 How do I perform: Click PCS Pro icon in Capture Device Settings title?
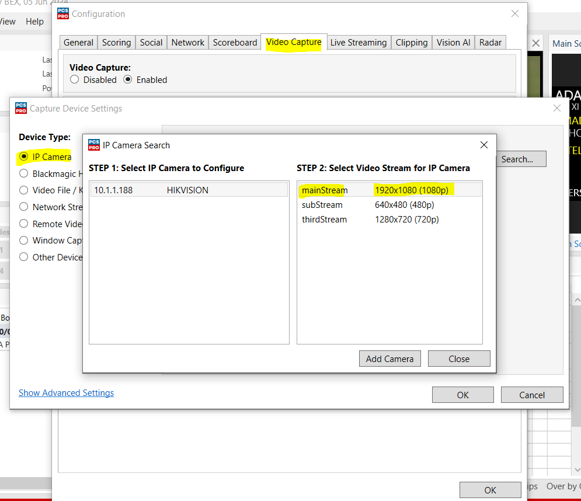tap(21, 108)
